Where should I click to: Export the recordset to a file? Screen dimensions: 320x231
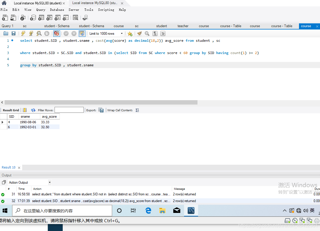(x=101, y=110)
